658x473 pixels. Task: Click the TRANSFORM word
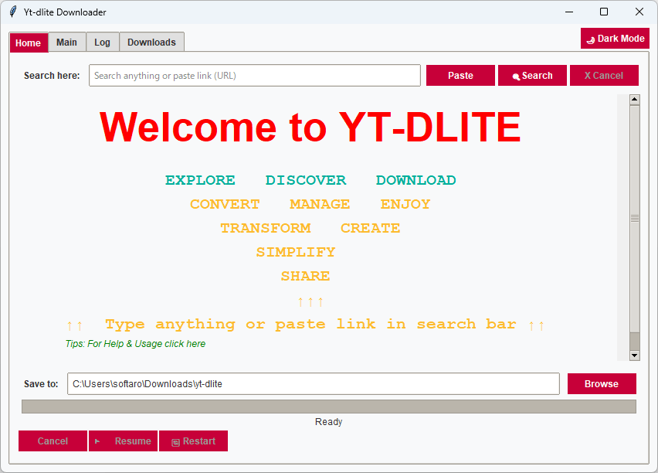[266, 228]
